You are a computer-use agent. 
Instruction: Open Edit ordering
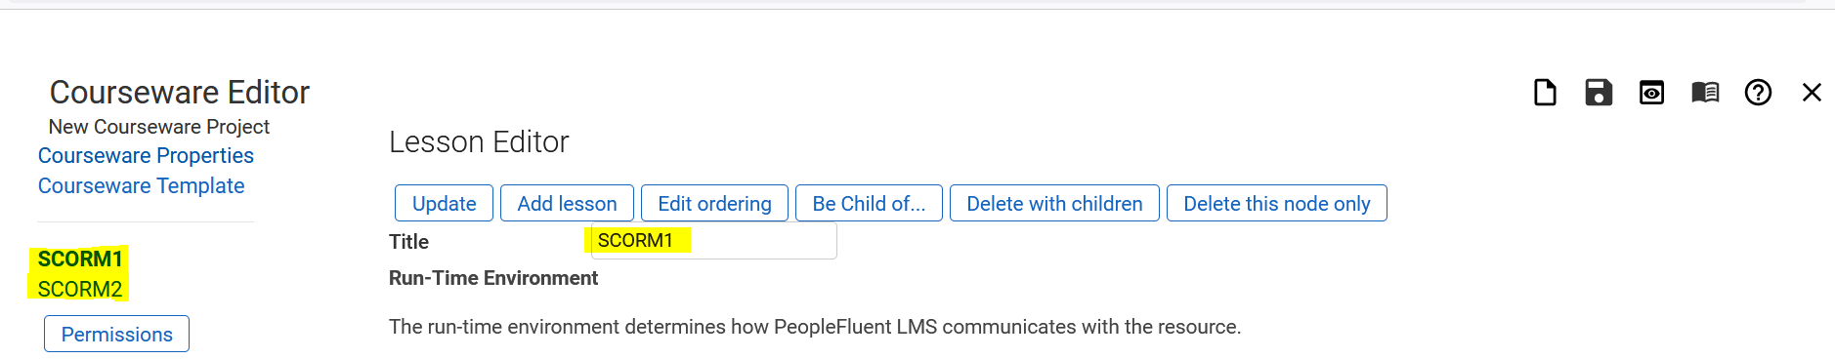[x=714, y=203]
